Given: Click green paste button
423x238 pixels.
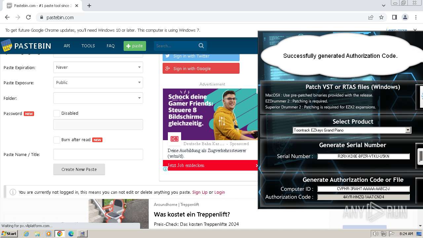Looking at the screenshot, I should 135,46.
